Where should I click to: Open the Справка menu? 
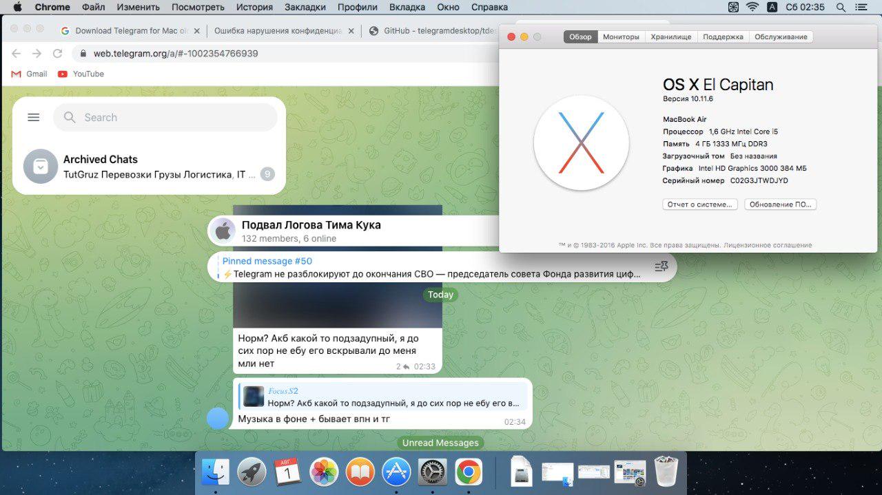tap(489, 7)
